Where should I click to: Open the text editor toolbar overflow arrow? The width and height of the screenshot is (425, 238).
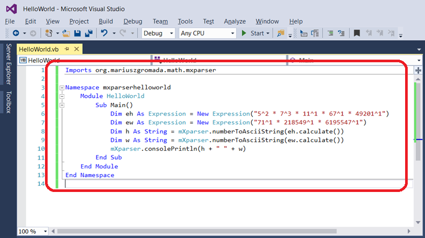point(400,35)
